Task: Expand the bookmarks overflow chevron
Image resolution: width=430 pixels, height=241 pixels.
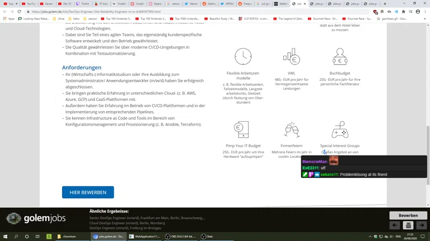Action: (425, 19)
